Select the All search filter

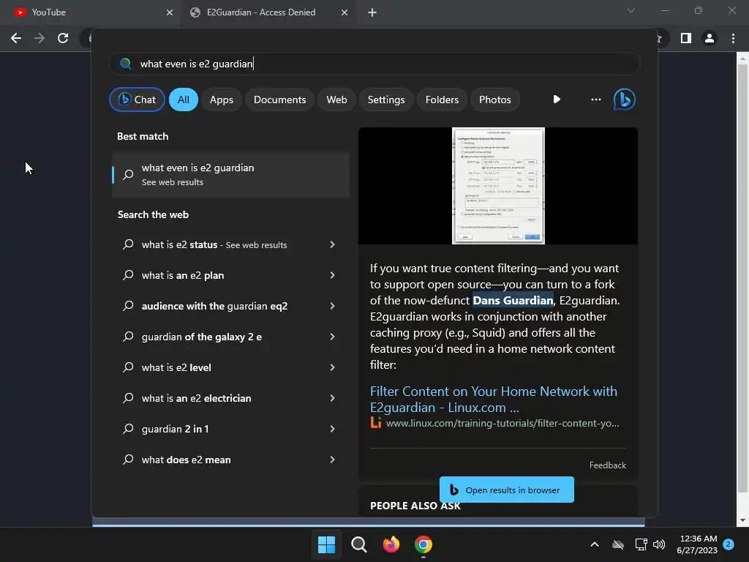pos(184,100)
